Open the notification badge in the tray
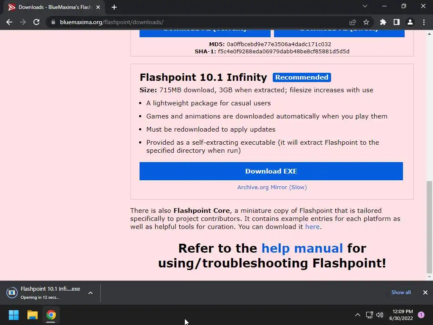The image size is (433, 325). [x=421, y=315]
